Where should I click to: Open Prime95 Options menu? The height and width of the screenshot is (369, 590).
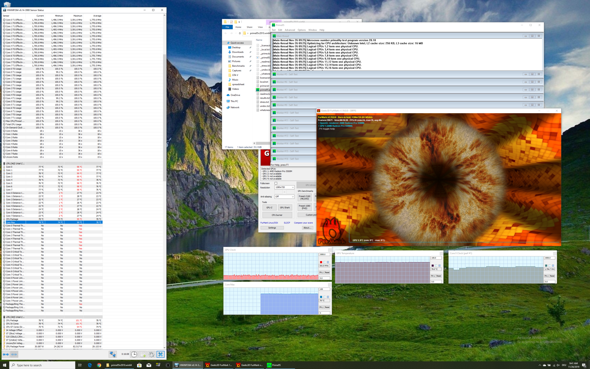coord(301,30)
